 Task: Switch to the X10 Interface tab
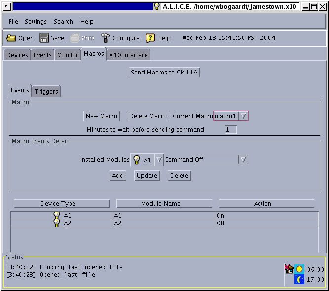[x=128, y=55]
